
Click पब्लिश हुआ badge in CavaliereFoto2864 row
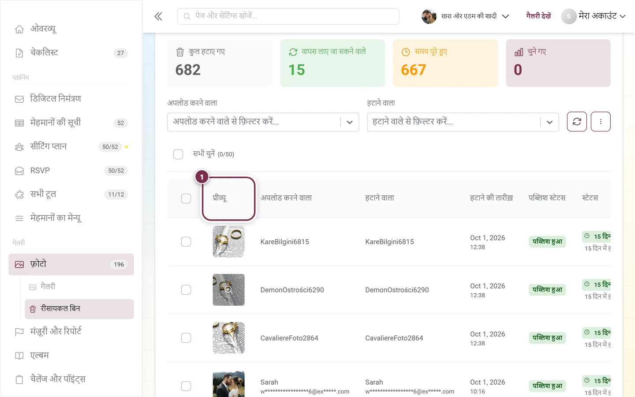tap(547, 338)
